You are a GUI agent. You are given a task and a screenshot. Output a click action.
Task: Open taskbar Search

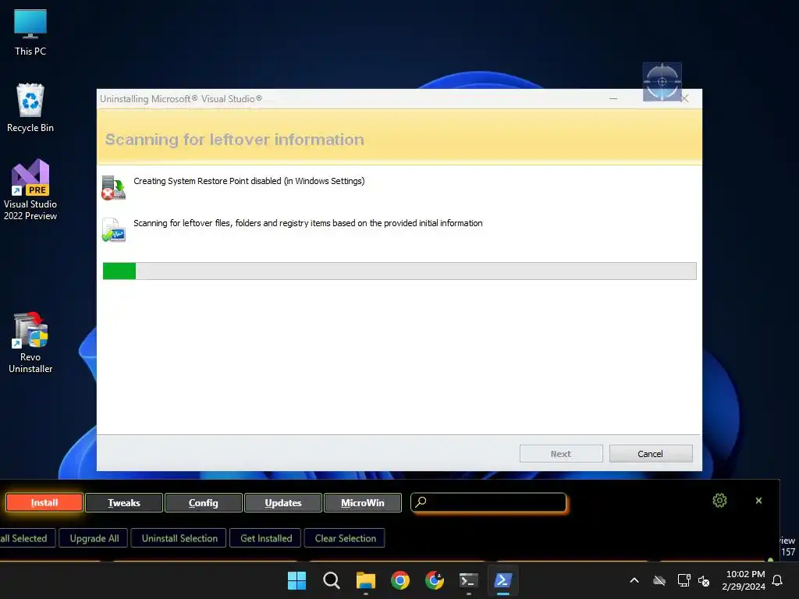tap(331, 580)
